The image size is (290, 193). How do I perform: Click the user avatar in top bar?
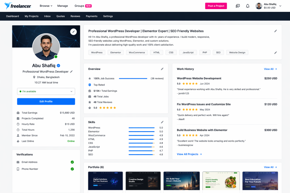coord(259,6)
